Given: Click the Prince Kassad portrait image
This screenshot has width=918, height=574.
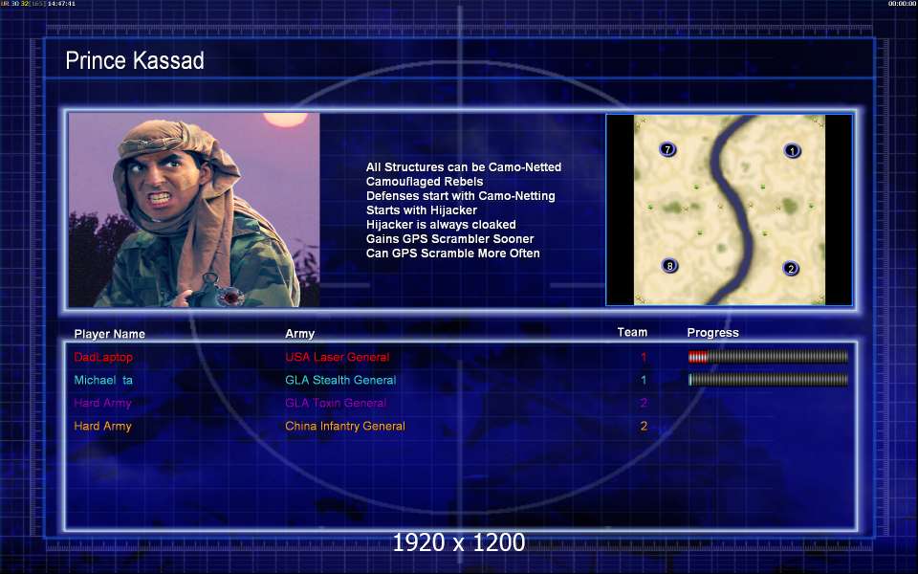Looking at the screenshot, I should pos(194,210).
